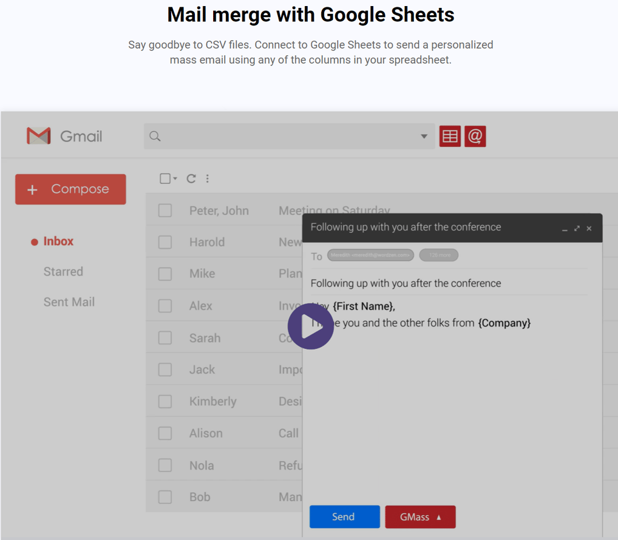Click the Compose button
Screen dimensions: 618x540
pos(70,189)
